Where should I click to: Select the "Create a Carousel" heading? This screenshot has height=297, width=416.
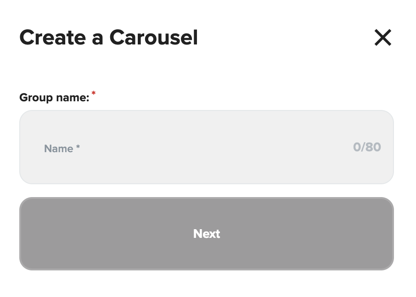tap(108, 38)
